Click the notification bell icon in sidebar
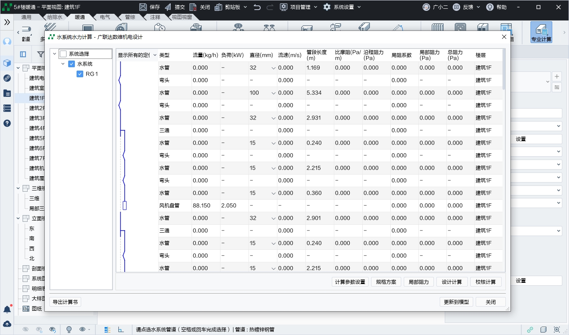This screenshot has height=335, width=569. [x=7, y=310]
